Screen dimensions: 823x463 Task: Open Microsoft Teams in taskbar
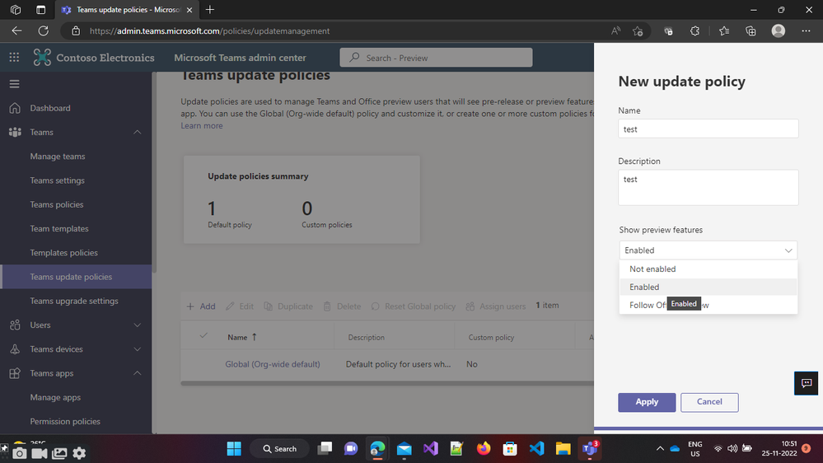pos(590,449)
